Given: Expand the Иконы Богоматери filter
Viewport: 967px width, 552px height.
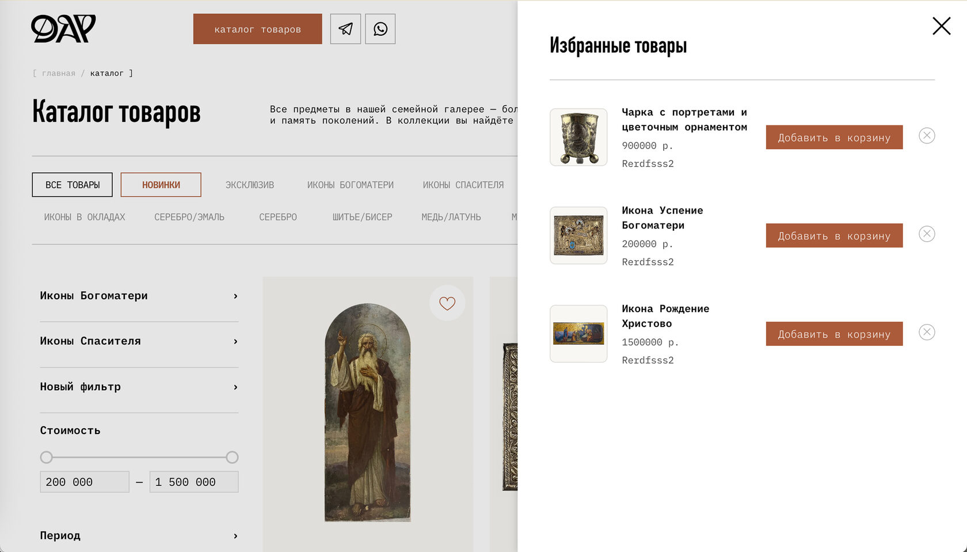Looking at the screenshot, I should 139,296.
